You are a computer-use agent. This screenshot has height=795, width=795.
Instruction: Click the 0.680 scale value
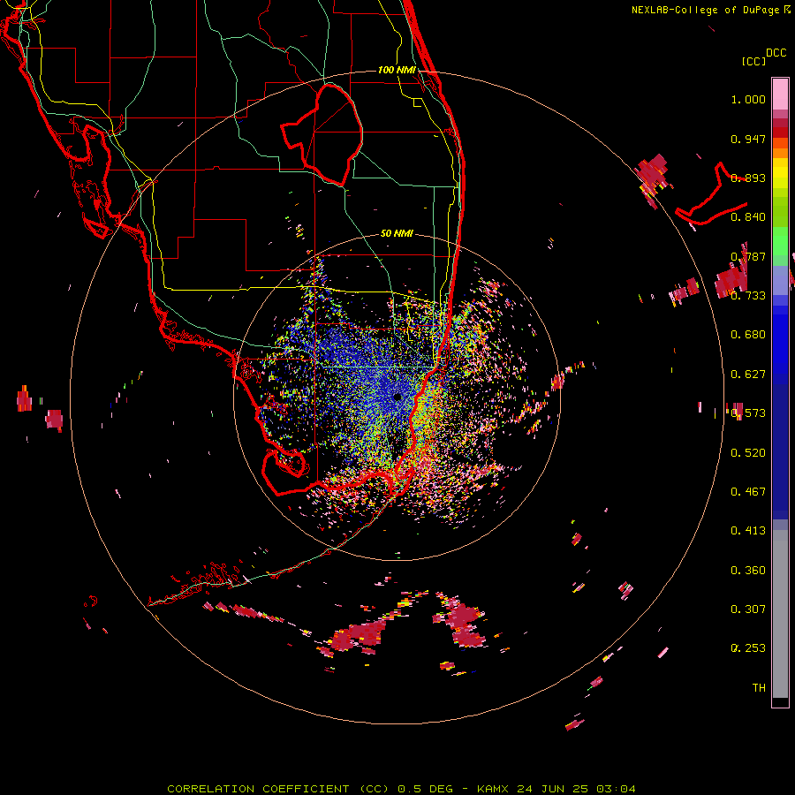coord(748,335)
